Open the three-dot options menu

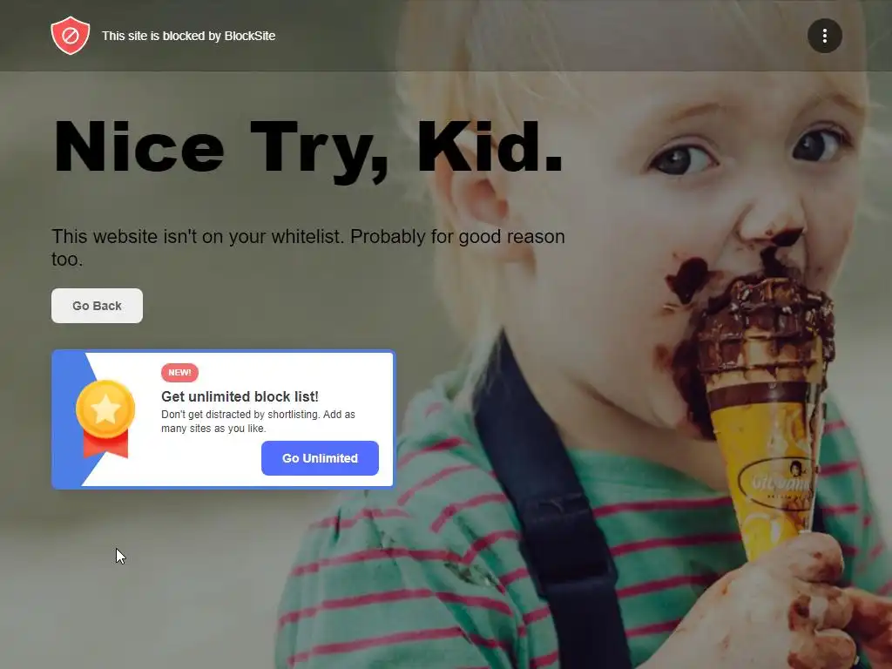coord(824,36)
